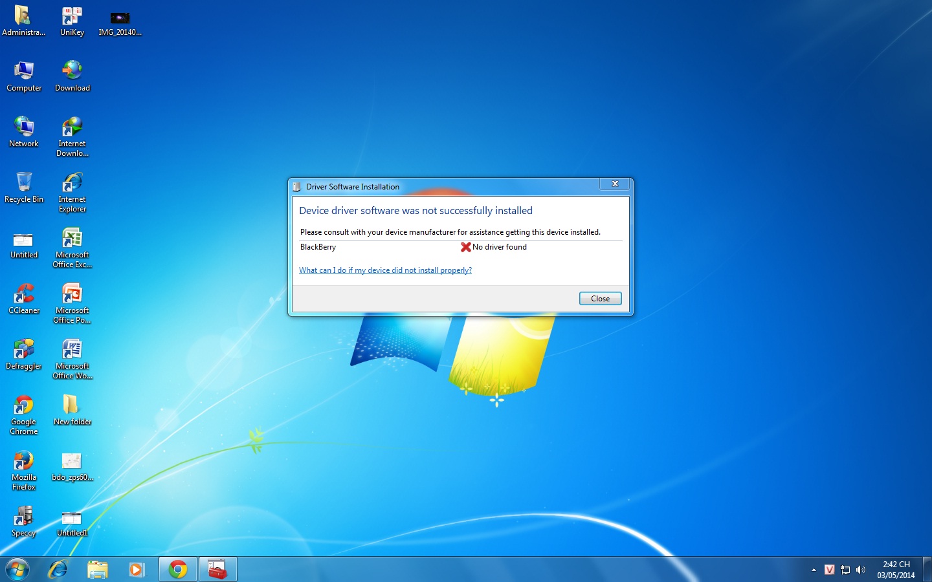This screenshot has height=582, width=932.
Task: Open the Administrator folder desktop icon
Action: [x=24, y=21]
